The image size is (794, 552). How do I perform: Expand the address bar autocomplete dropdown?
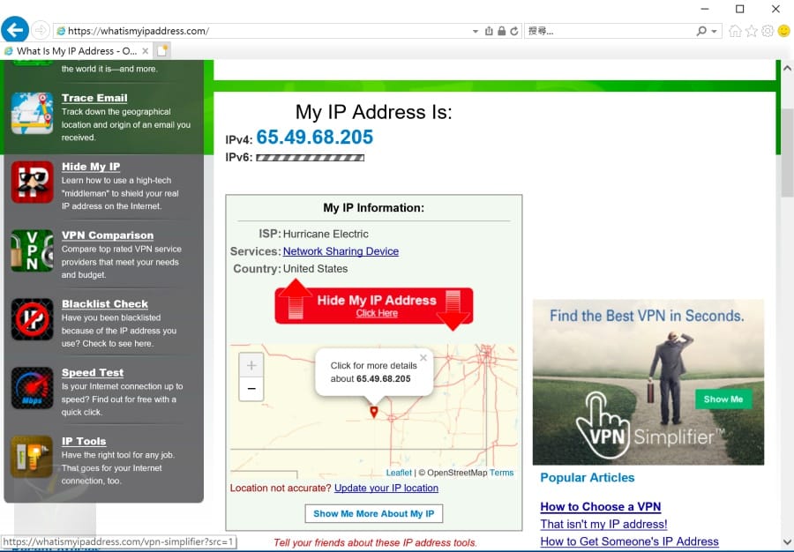coord(476,31)
